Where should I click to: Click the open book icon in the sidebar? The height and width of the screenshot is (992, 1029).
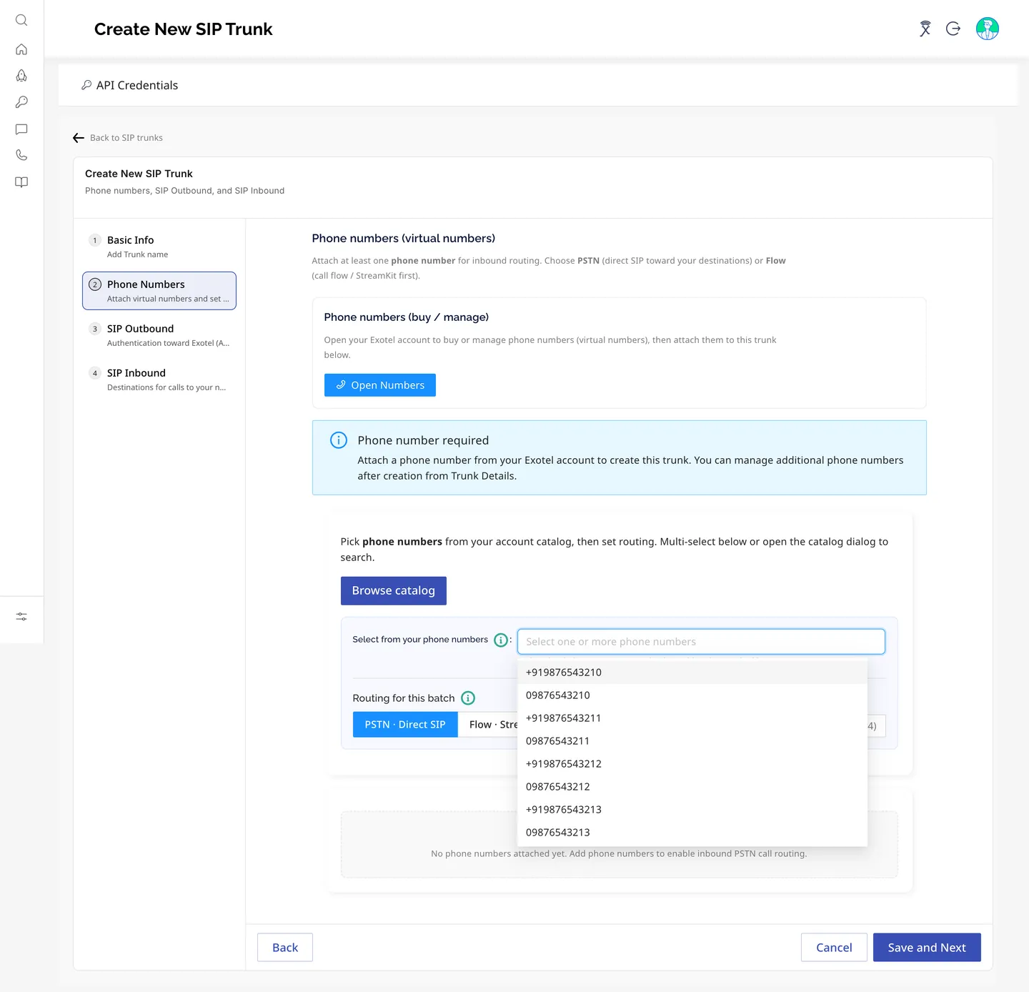pos(21,182)
